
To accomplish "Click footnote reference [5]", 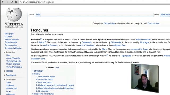I will click(41, 39).
